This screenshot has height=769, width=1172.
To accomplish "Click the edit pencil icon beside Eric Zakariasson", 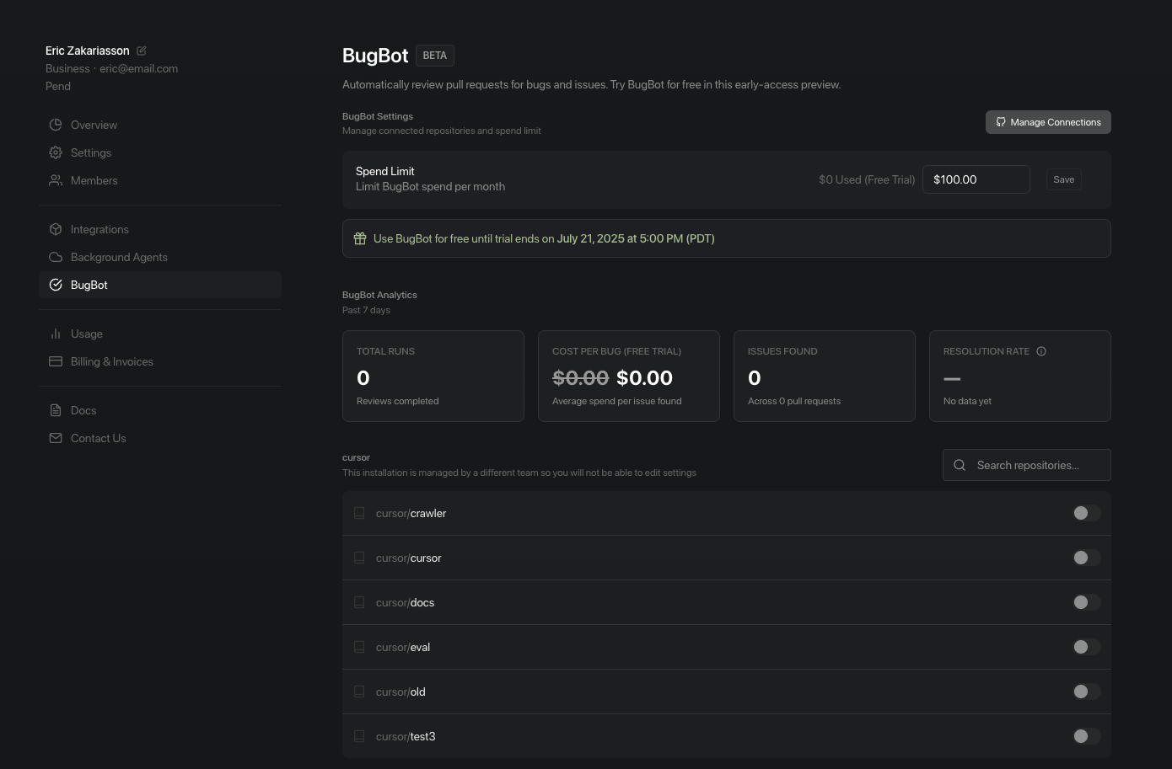I will point(142,51).
